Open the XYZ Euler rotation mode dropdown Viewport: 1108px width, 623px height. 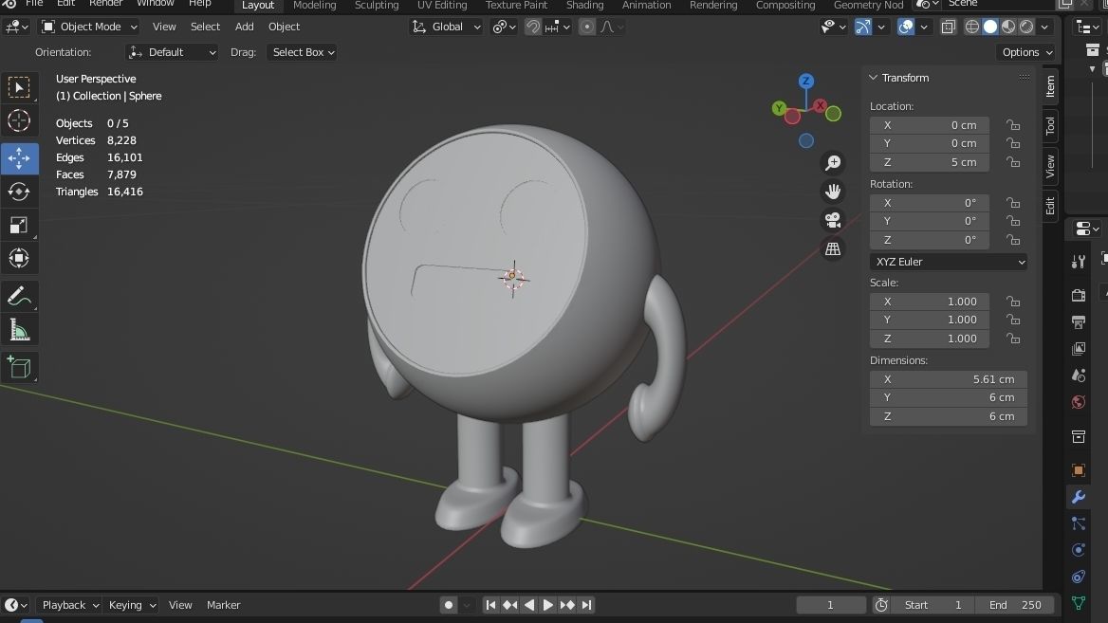click(949, 262)
